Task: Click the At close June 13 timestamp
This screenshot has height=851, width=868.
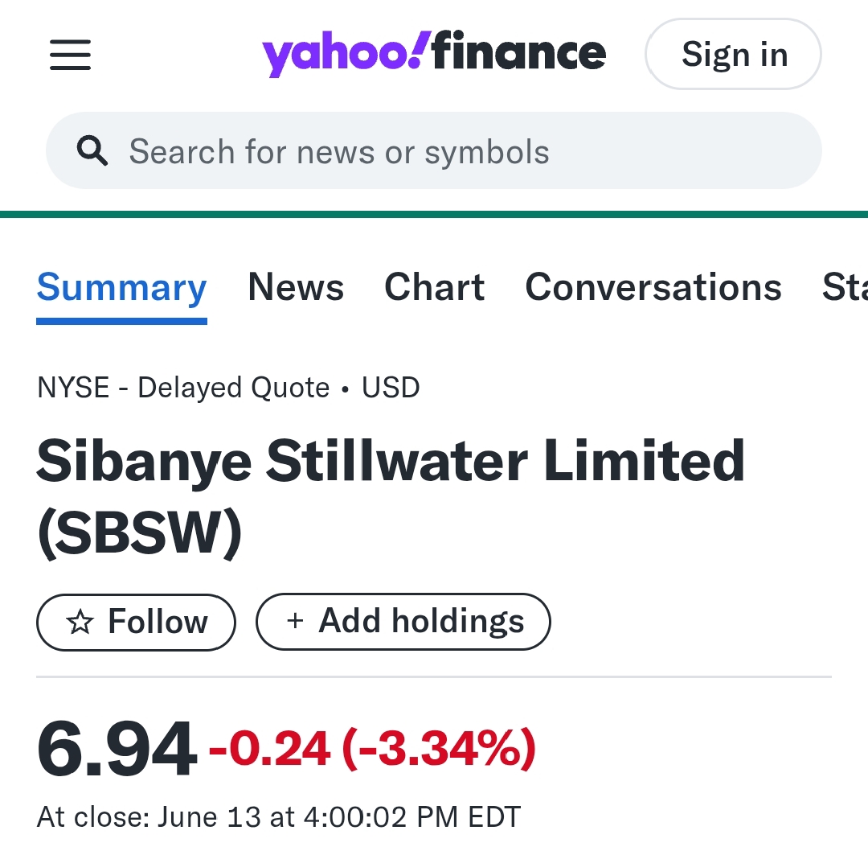Action: tap(279, 816)
